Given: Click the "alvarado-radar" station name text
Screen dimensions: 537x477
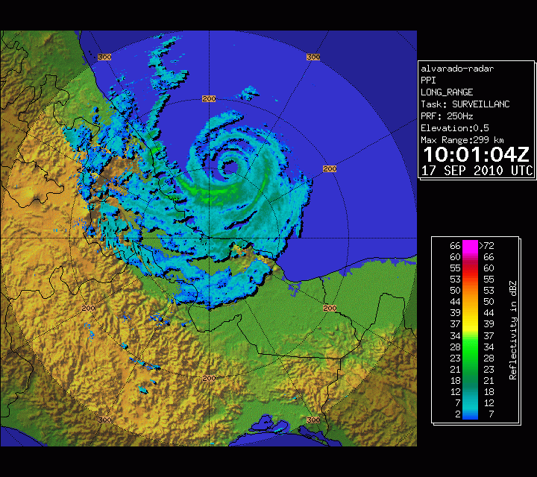Looking at the screenshot, I should pyautogui.click(x=457, y=69).
